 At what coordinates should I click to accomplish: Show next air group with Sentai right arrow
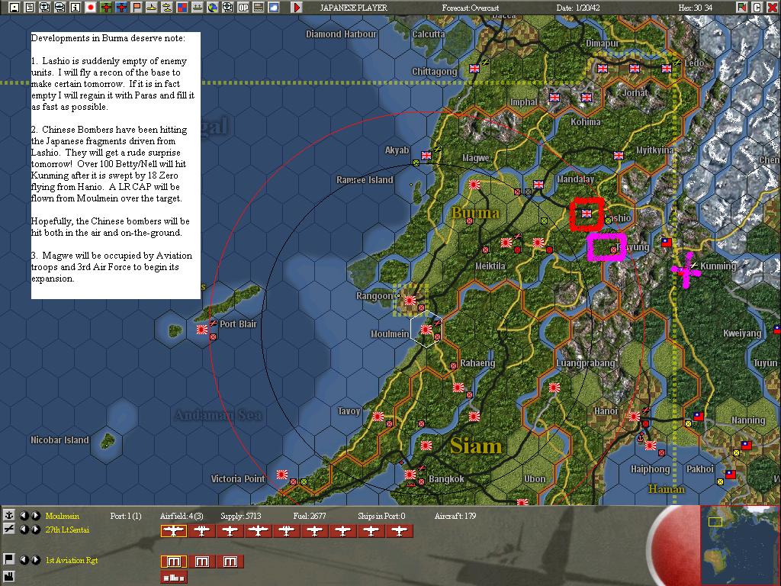pos(35,530)
